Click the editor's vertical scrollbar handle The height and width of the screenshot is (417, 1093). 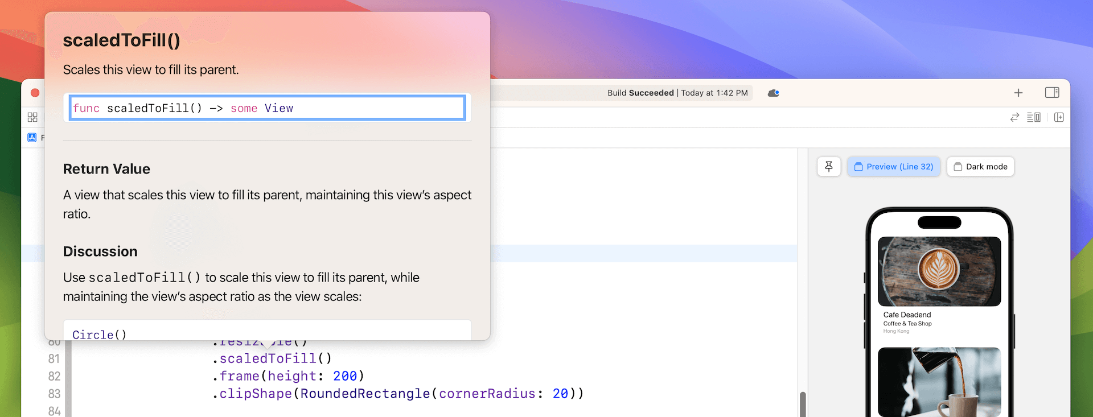click(803, 404)
